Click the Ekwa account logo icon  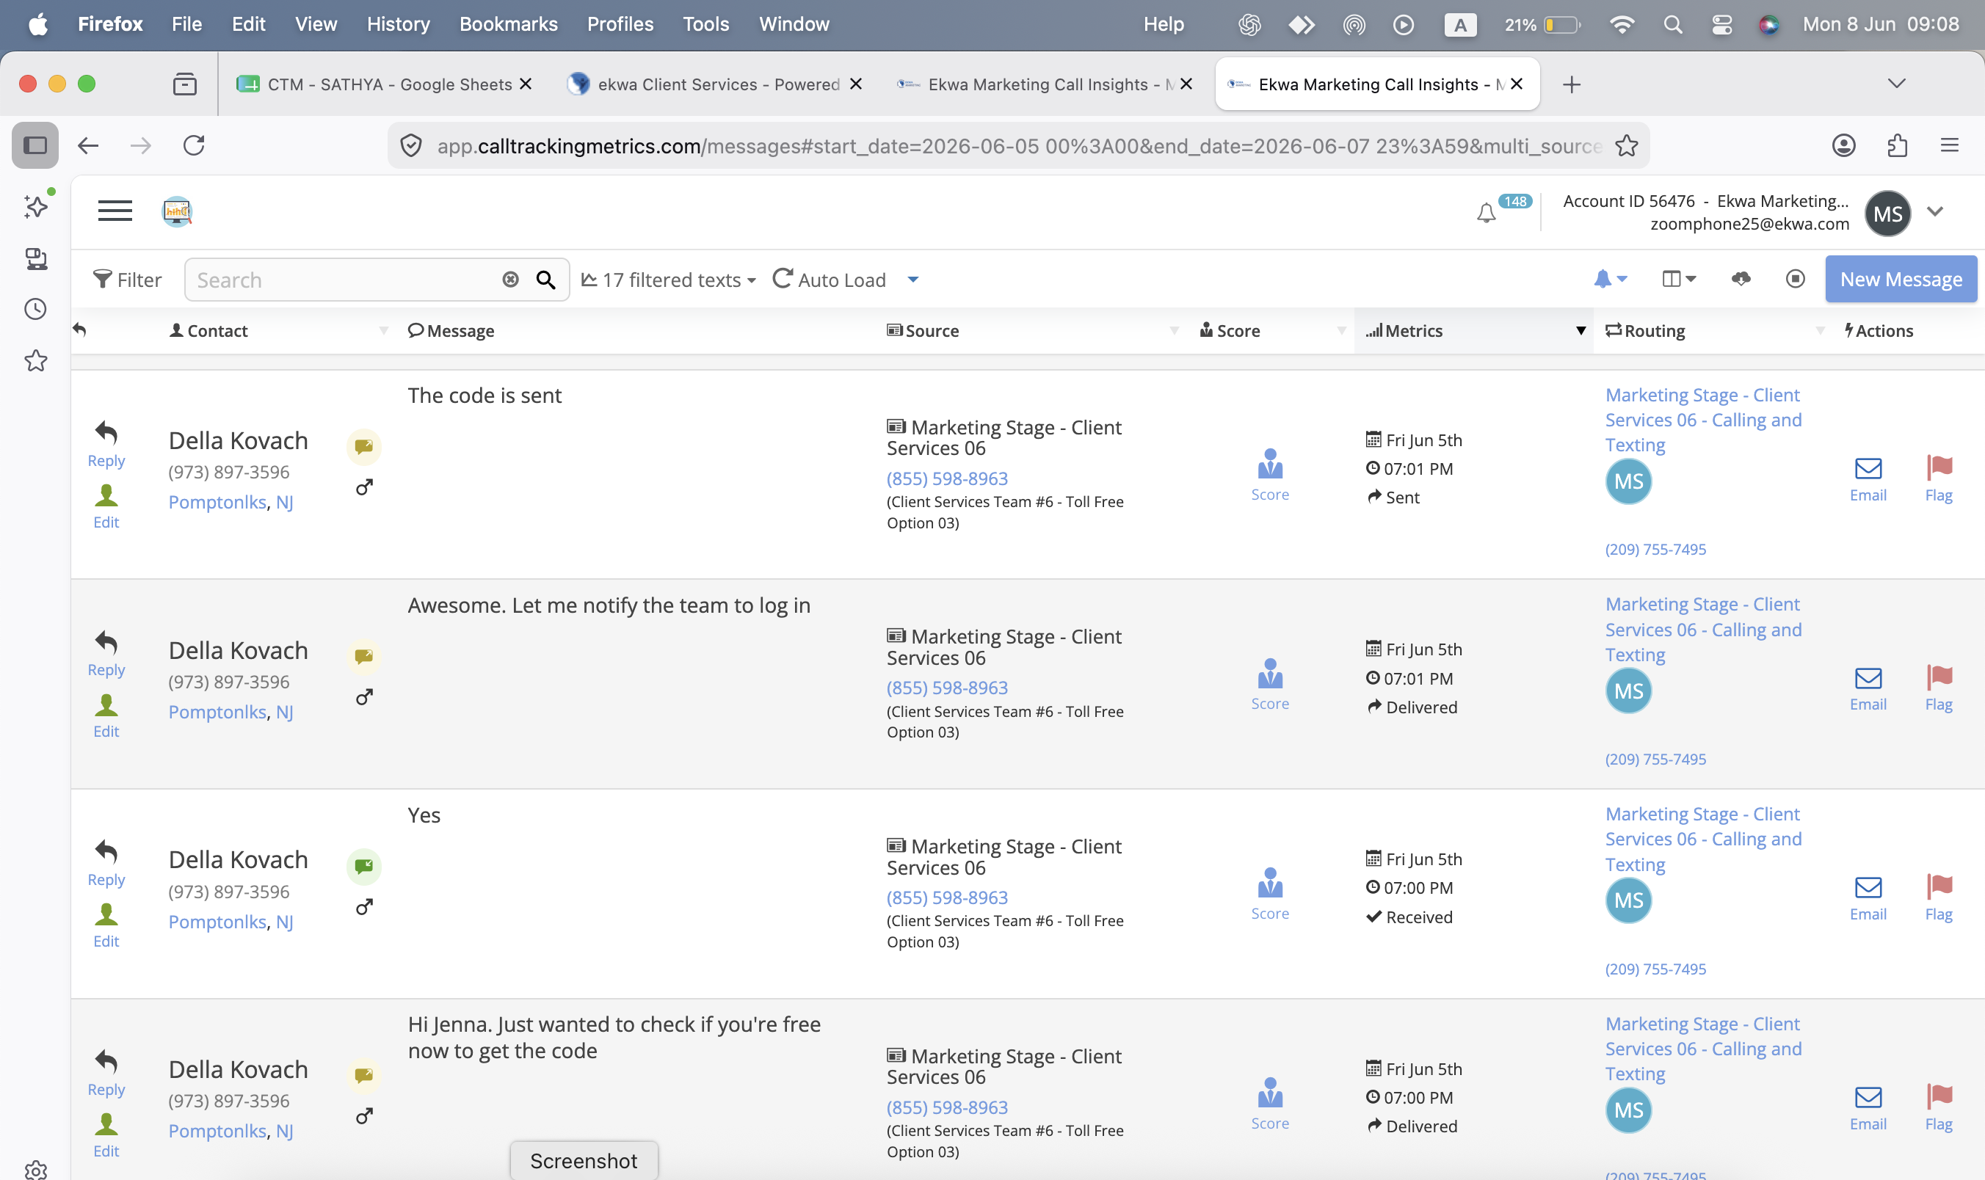176,211
